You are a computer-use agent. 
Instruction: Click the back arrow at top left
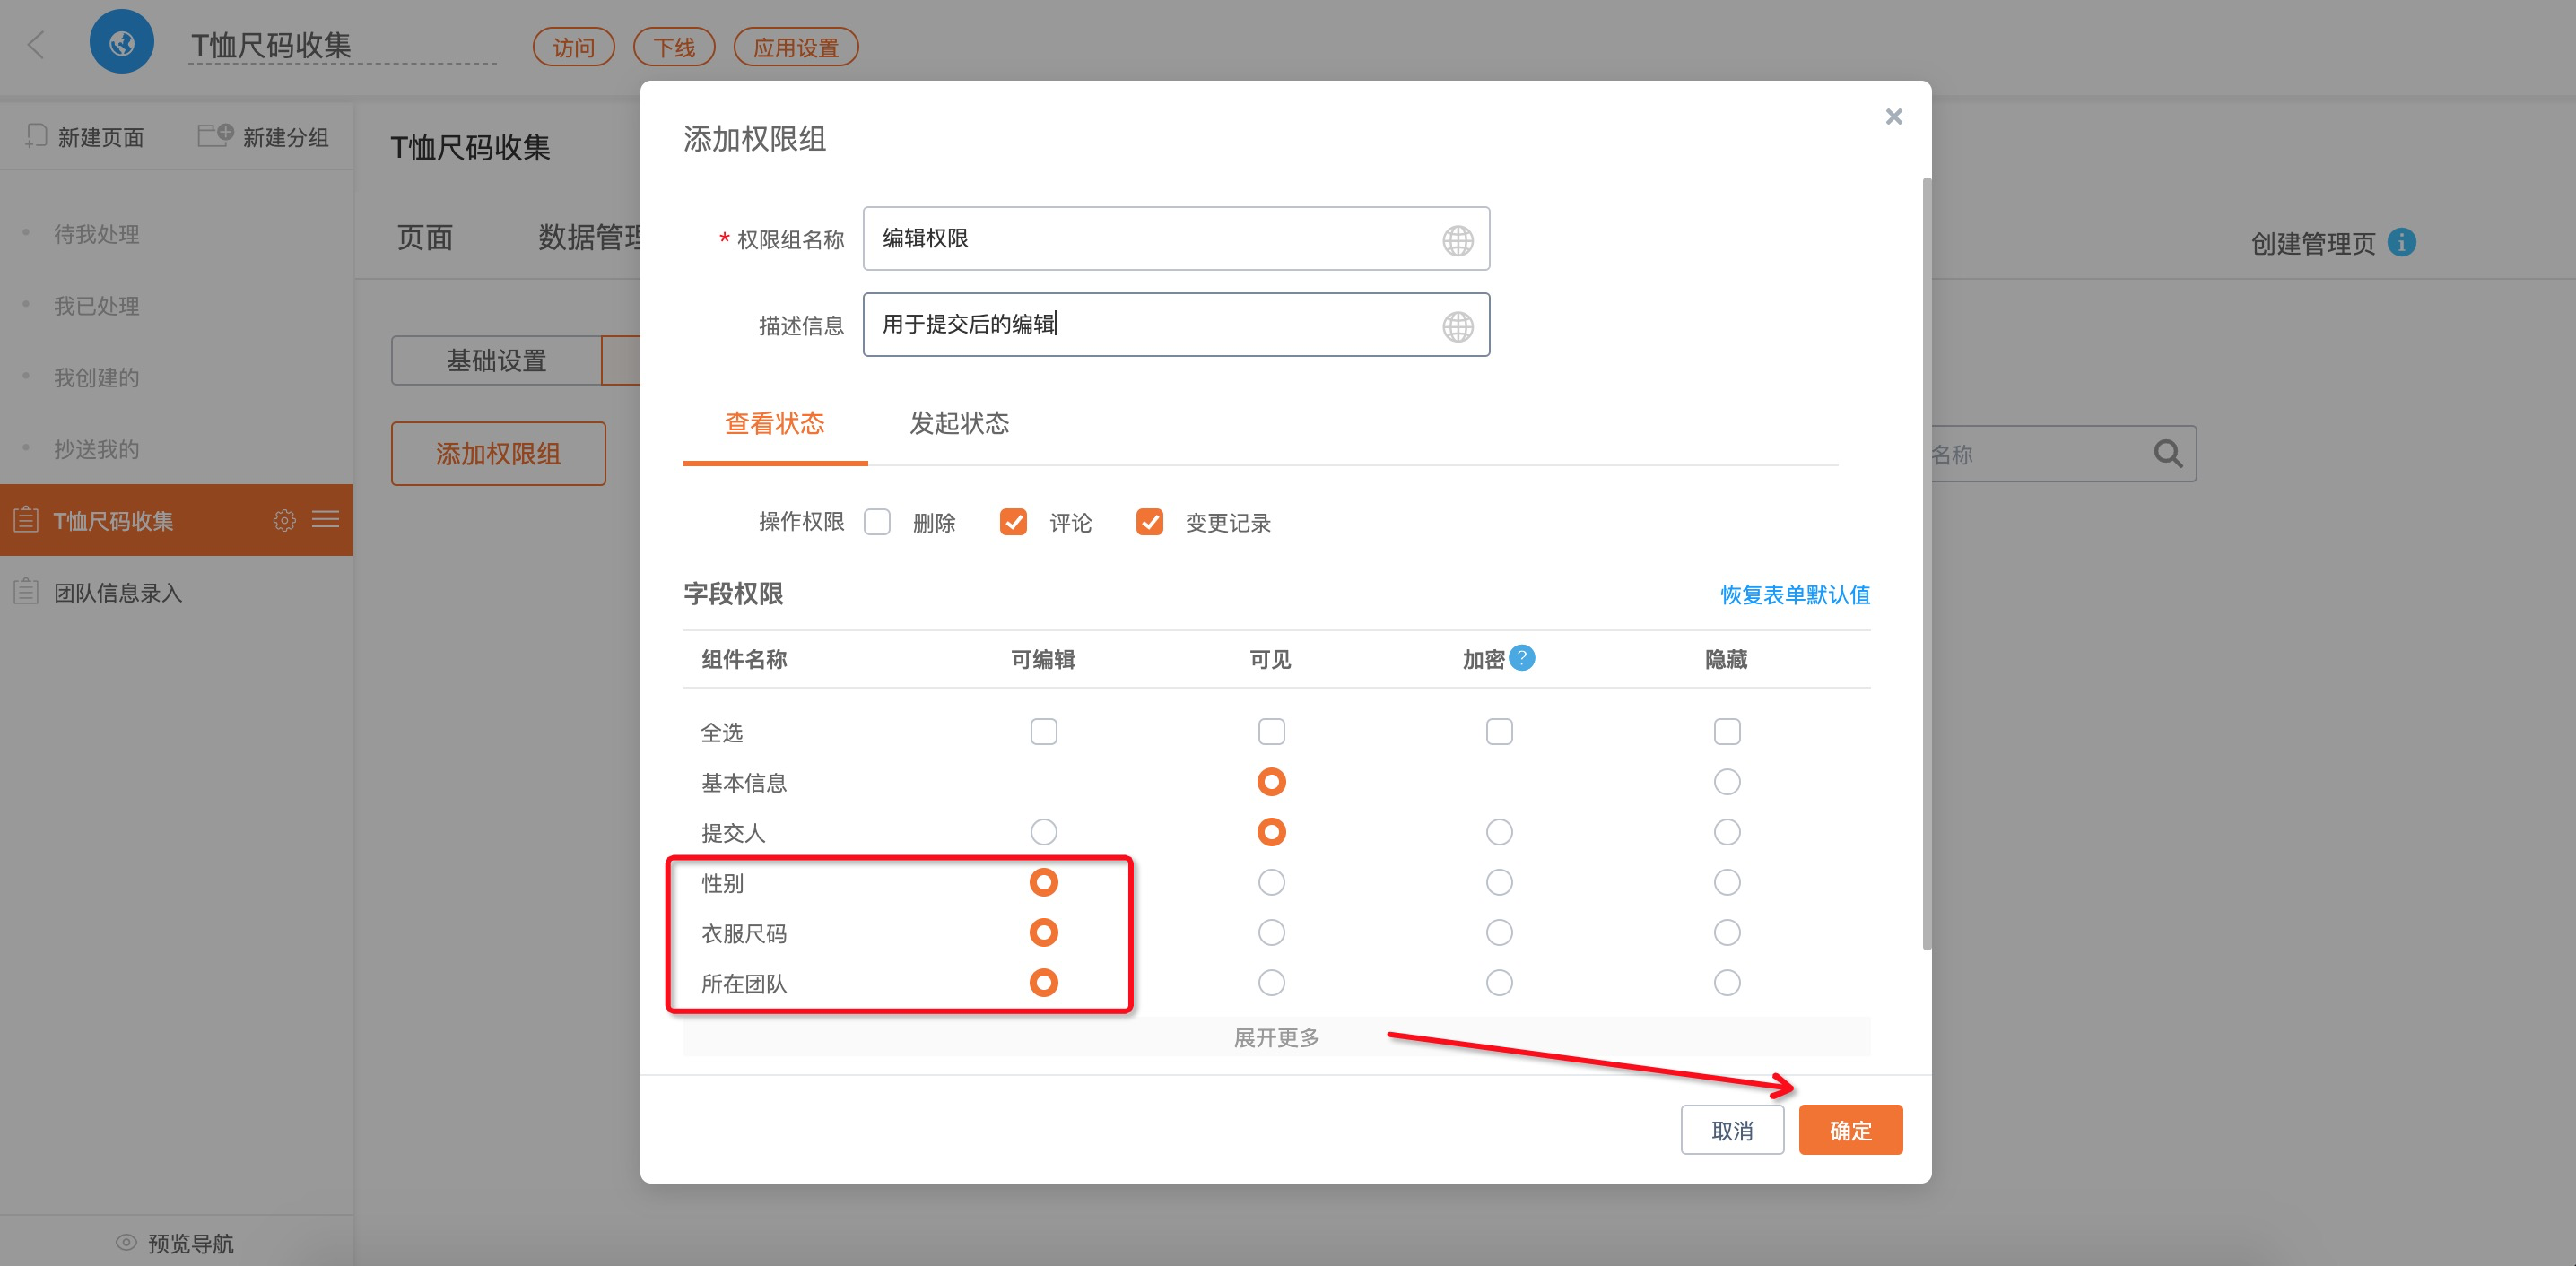click(x=36, y=44)
